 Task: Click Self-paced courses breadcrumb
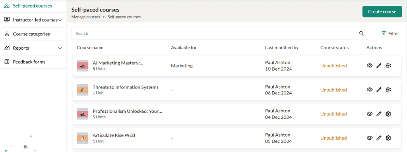coord(124,17)
